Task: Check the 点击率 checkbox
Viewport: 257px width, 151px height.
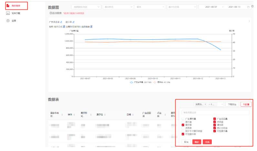Action: click(x=183, y=128)
